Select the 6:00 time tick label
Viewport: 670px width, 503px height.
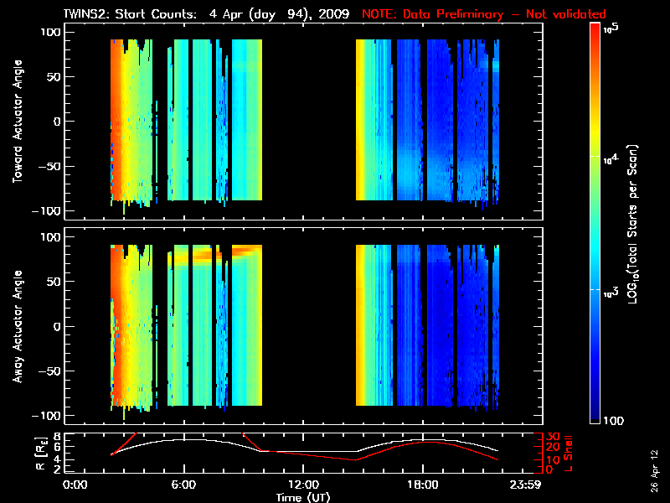click(183, 485)
